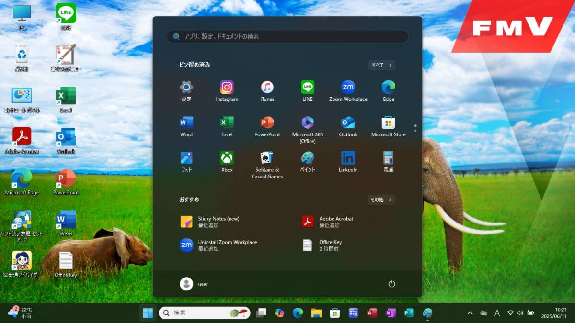Open iTunes in the pinned apps
Screen dimensions: 575x323
click(x=267, y=91)
